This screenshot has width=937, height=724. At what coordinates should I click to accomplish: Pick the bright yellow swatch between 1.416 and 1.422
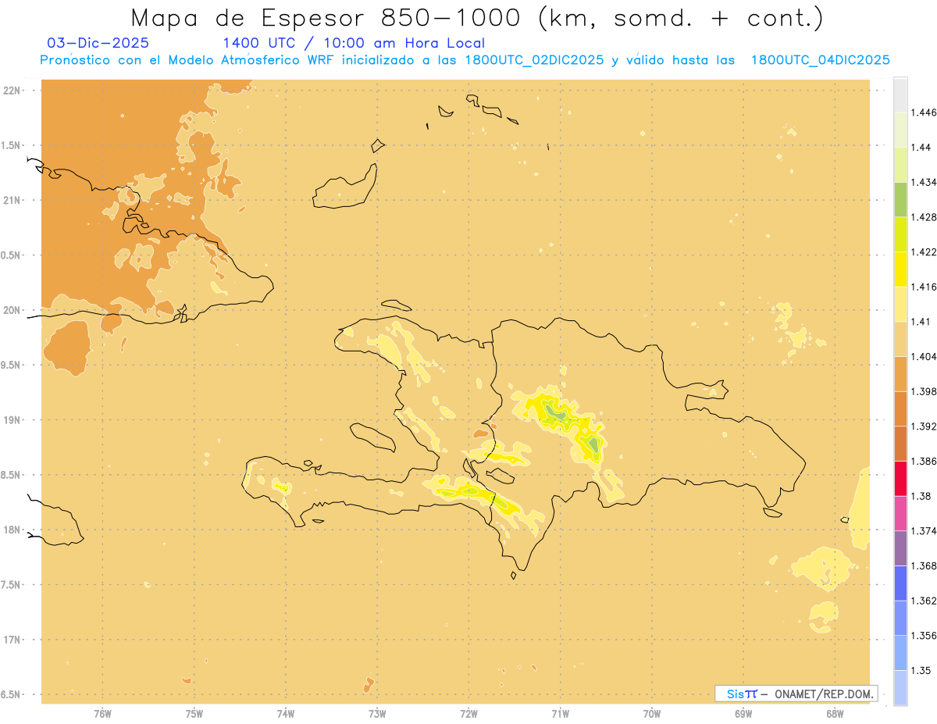click(x=900, y=269)
